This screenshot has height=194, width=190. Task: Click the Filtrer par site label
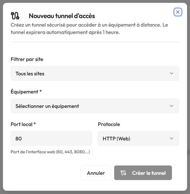point(27,59)
